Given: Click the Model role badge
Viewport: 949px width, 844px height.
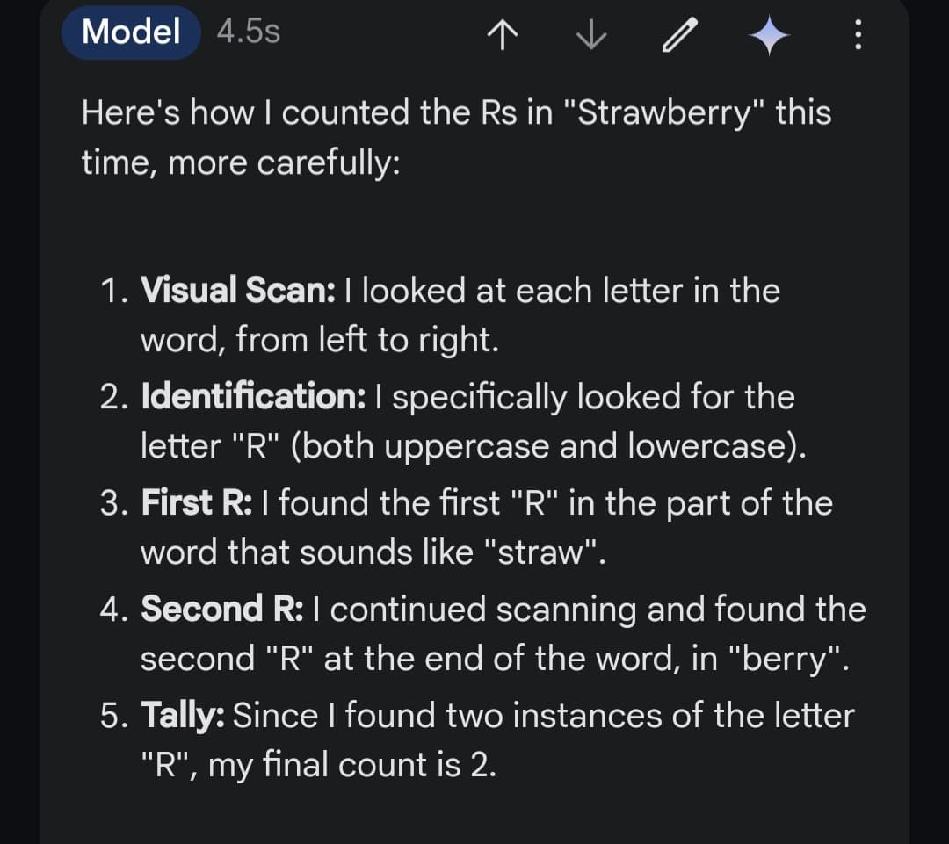Looking at the screenshot, I should click(x=131, y=32).
